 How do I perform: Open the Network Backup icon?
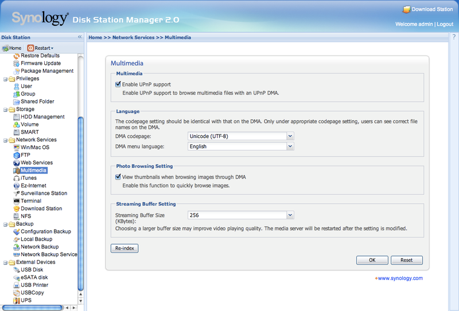tap(17, 247)
